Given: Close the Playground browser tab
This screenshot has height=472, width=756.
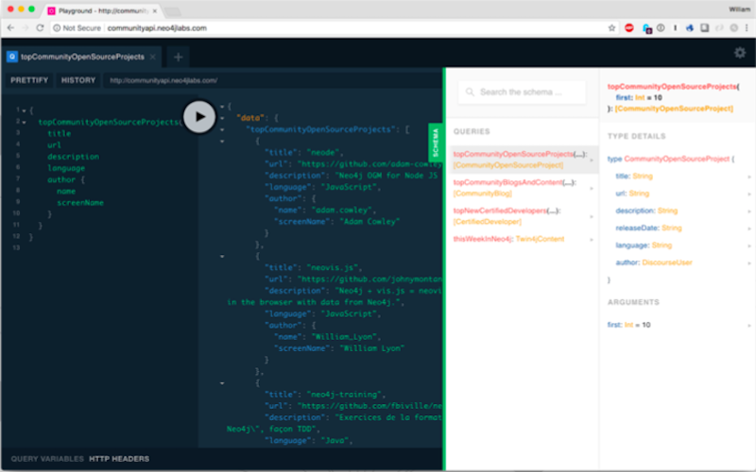Looking at the screenshot, I should click(x=155, y=10).
